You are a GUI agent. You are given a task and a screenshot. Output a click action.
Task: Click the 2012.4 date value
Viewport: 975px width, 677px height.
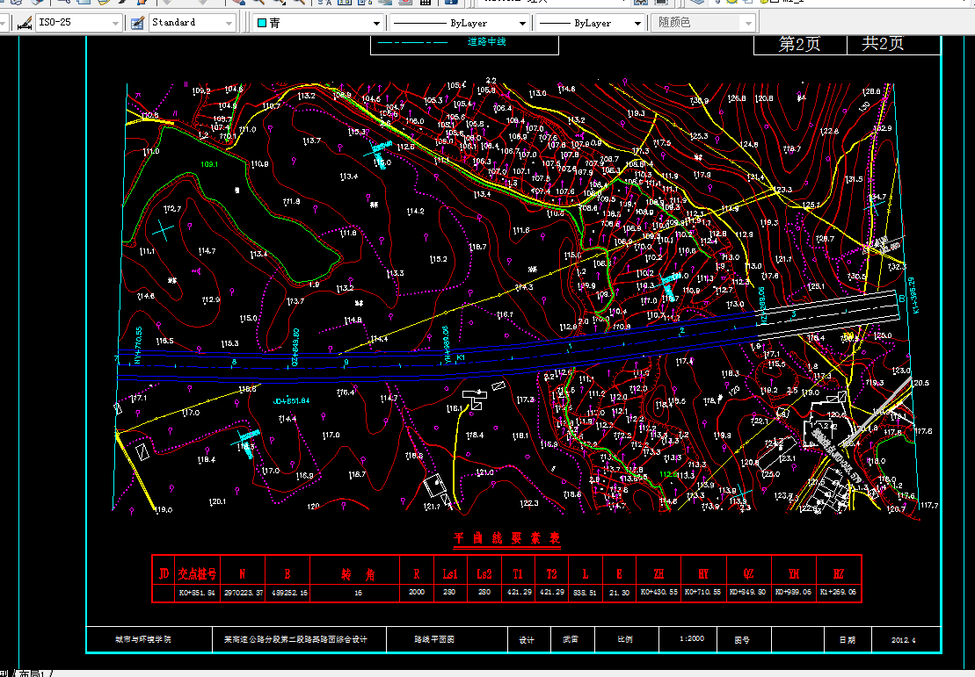(x=904, y=640)
